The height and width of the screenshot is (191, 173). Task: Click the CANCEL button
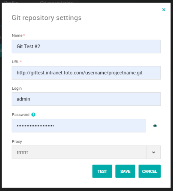(x=149, y=171)
